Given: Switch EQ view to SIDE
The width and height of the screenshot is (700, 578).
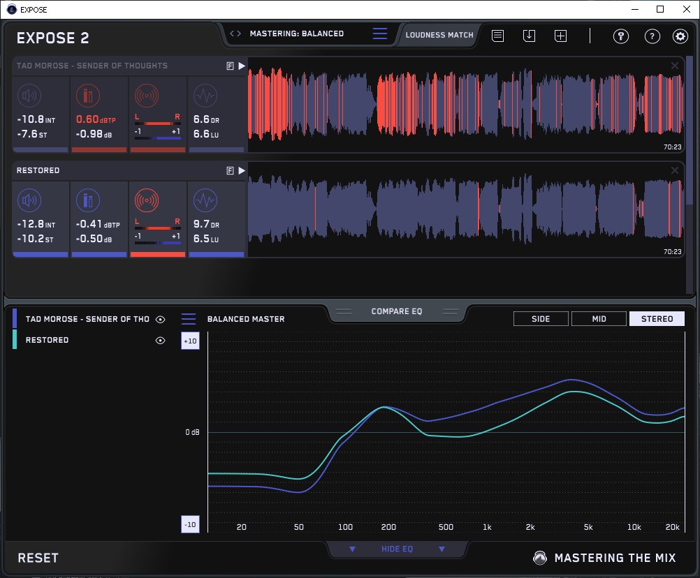Looking at the screenshot, I should point(541,319).
